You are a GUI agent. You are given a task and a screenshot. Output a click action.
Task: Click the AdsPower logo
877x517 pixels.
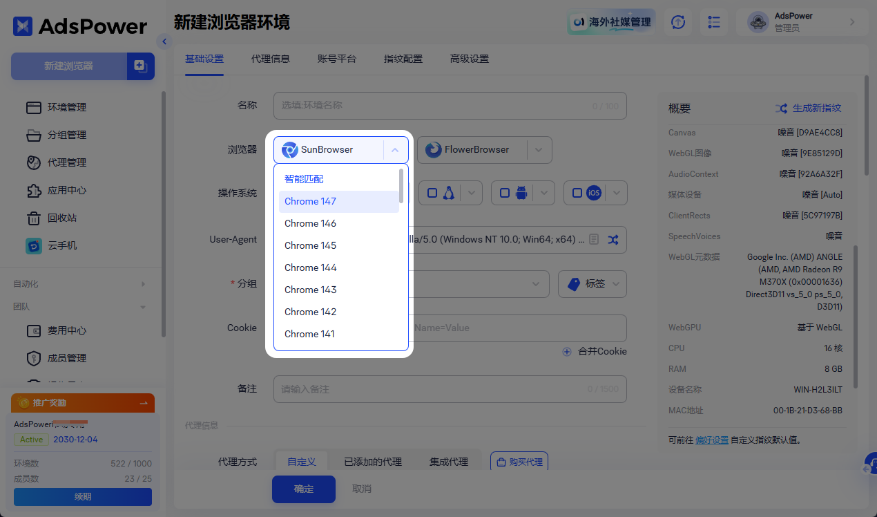[x=80, y=26]
